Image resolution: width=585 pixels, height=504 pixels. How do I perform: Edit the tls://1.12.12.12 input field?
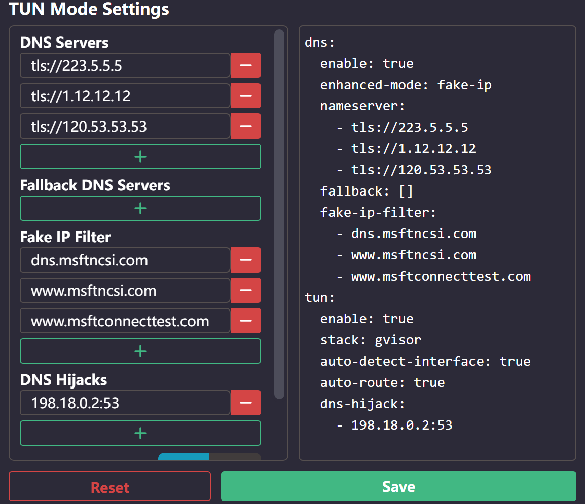pyautogui.click(x=125, y=96)
